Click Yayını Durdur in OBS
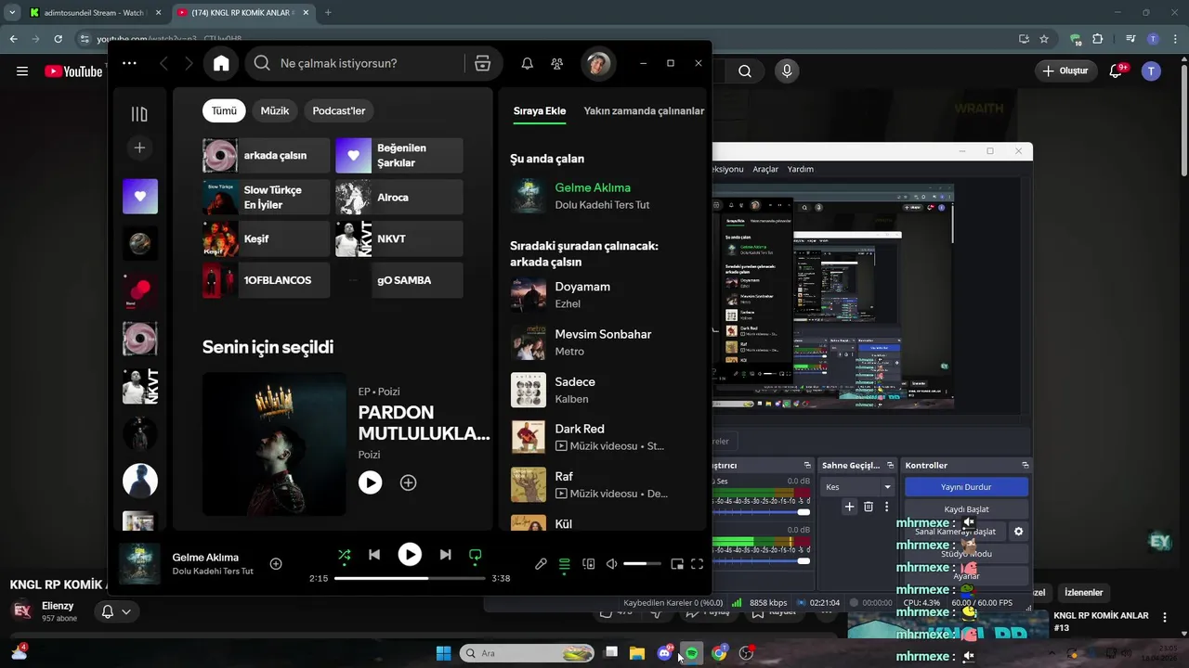The image size is (1189, 668). (966, 487)
